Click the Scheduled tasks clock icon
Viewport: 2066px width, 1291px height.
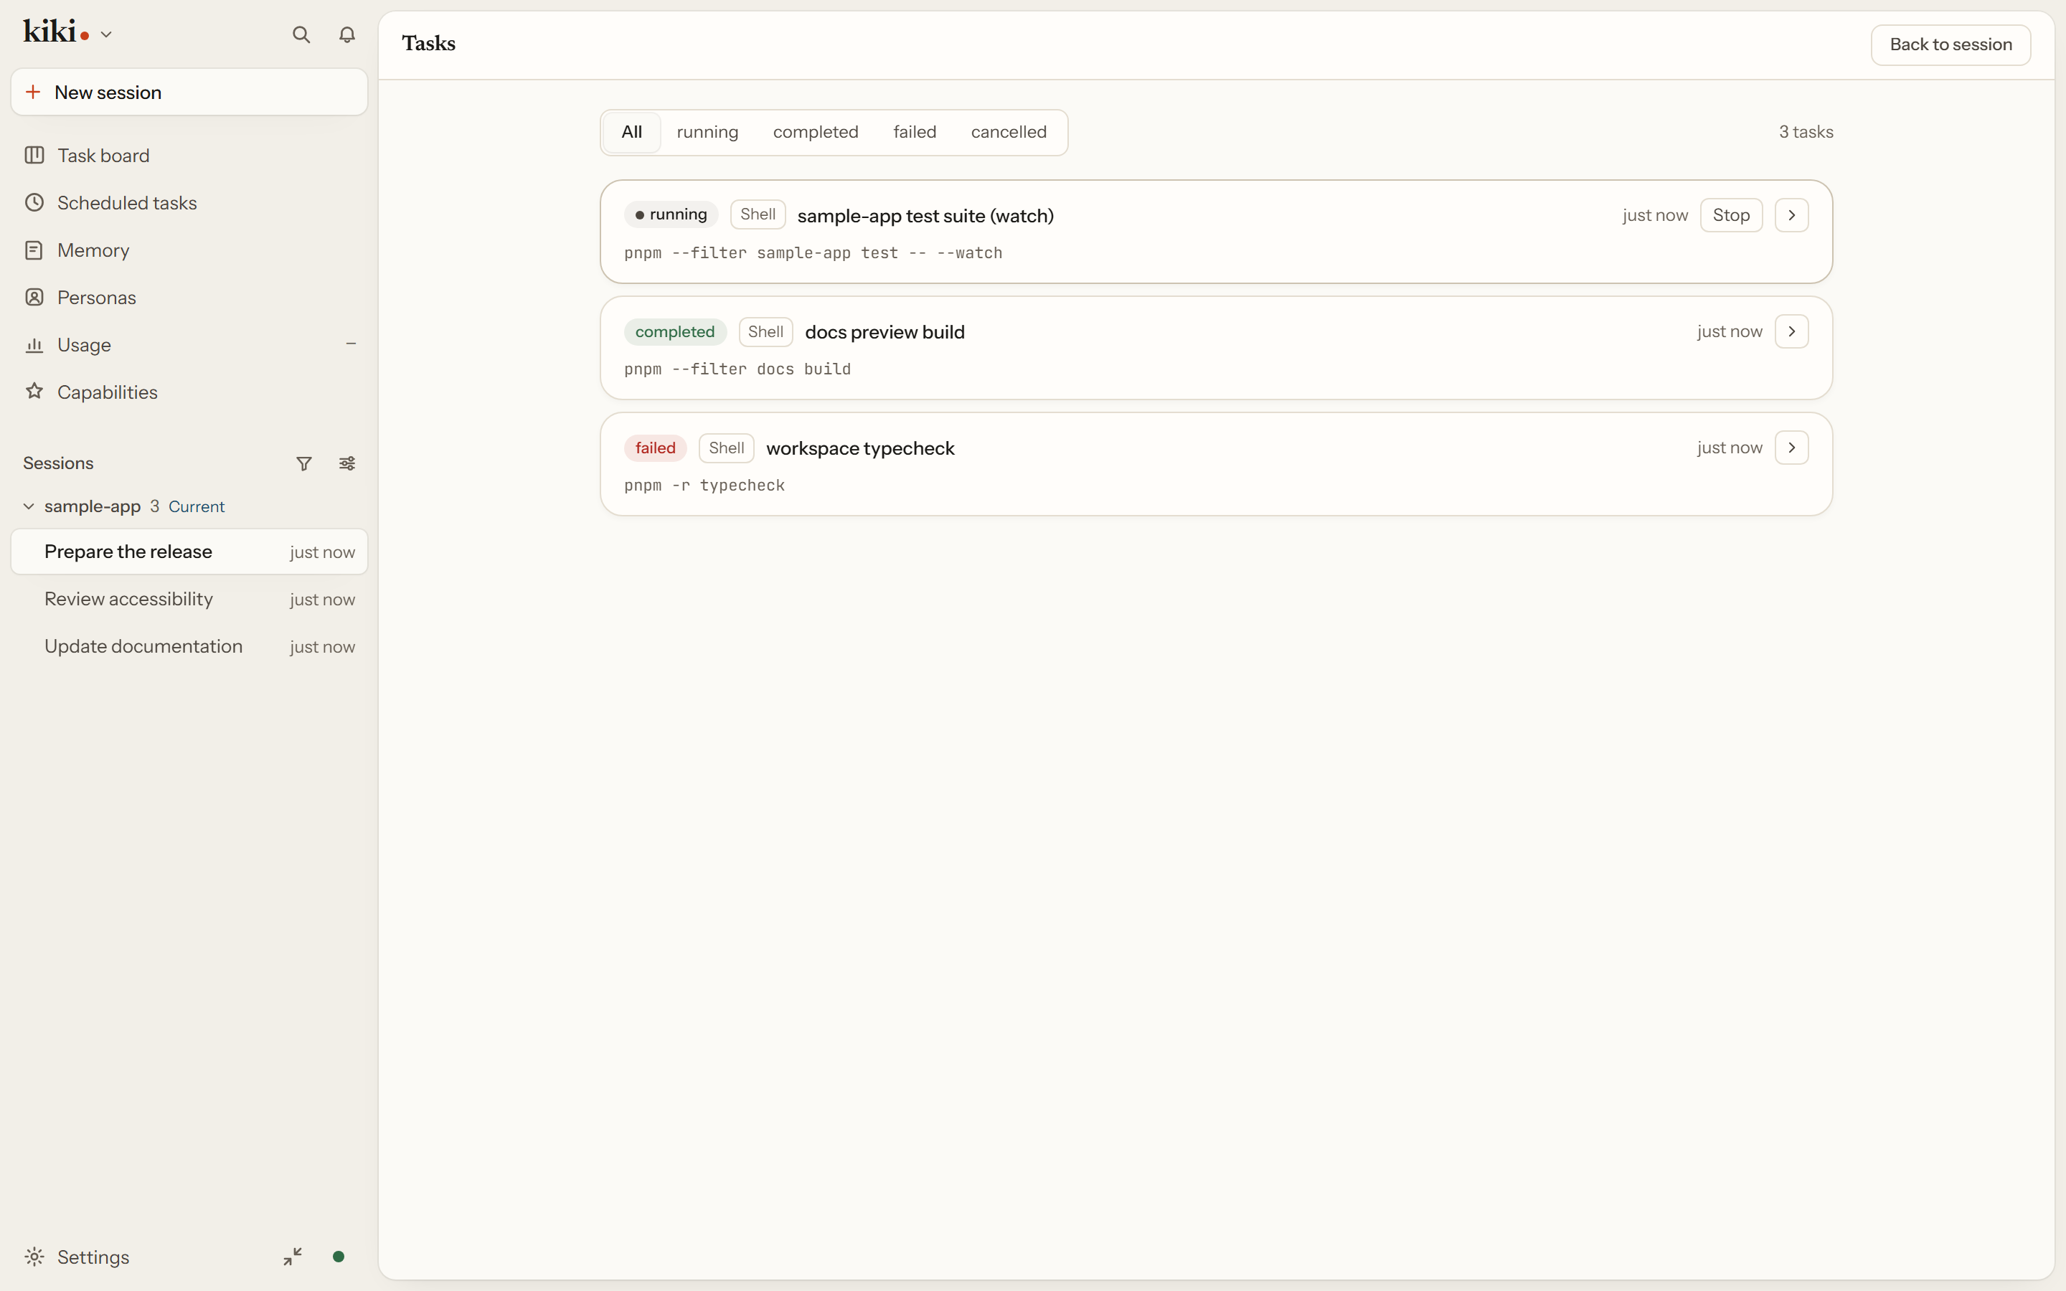coord(34,202)
